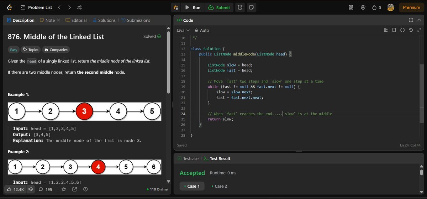Select Case 1 result

[191, 186]
